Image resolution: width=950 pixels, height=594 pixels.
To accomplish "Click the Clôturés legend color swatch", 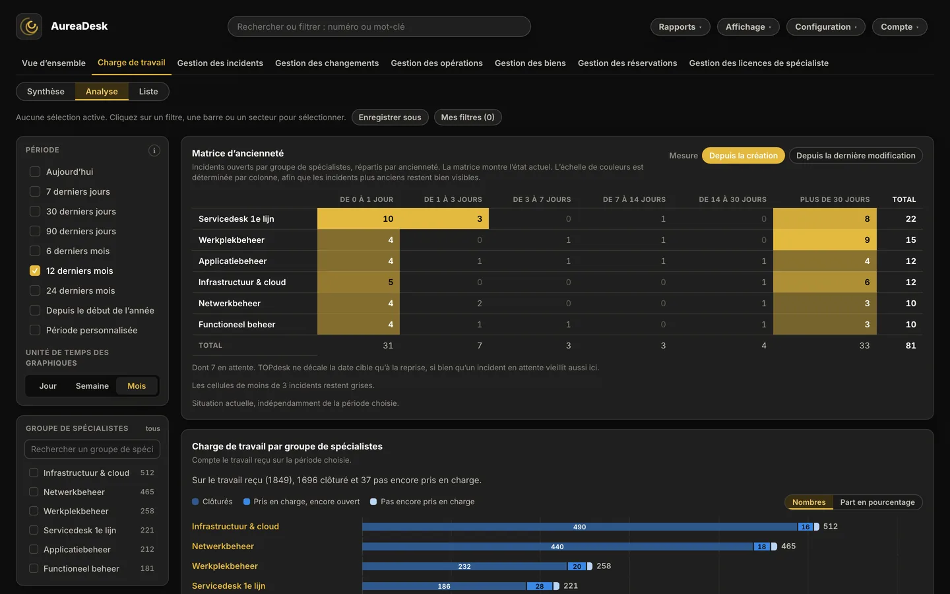I will click(x=195, y=502).
